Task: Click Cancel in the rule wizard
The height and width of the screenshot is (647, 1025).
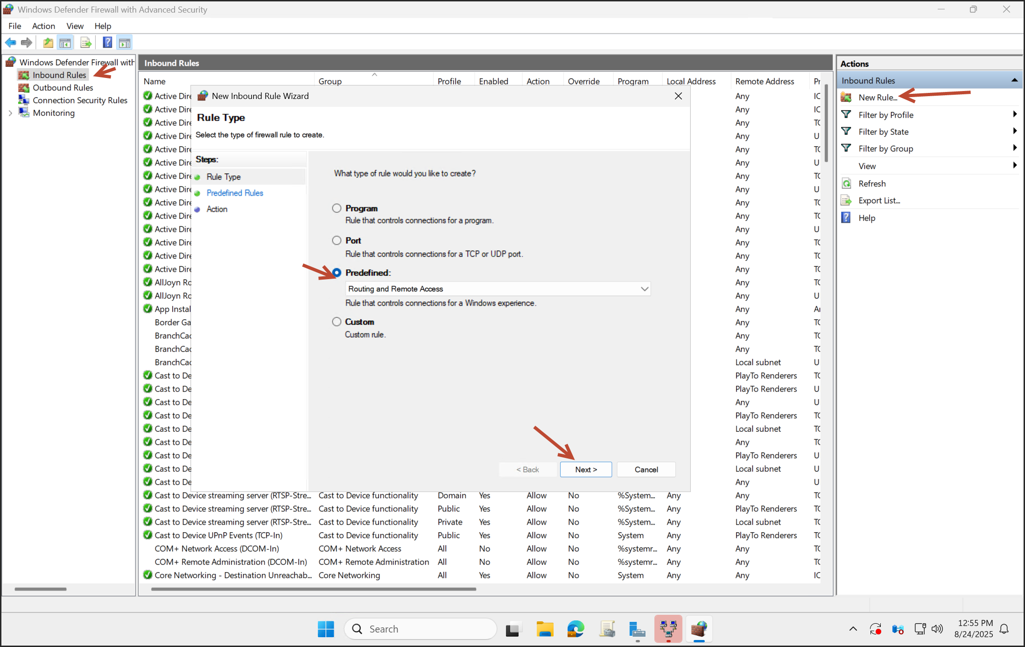Action: (646, 470)
